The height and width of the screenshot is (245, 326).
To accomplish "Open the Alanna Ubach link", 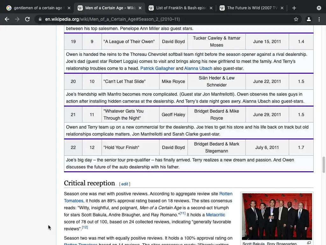I will (x=198, y=68).
